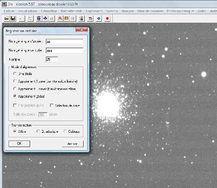
Task: Click the Nombre input field
Action: [52, 60]
